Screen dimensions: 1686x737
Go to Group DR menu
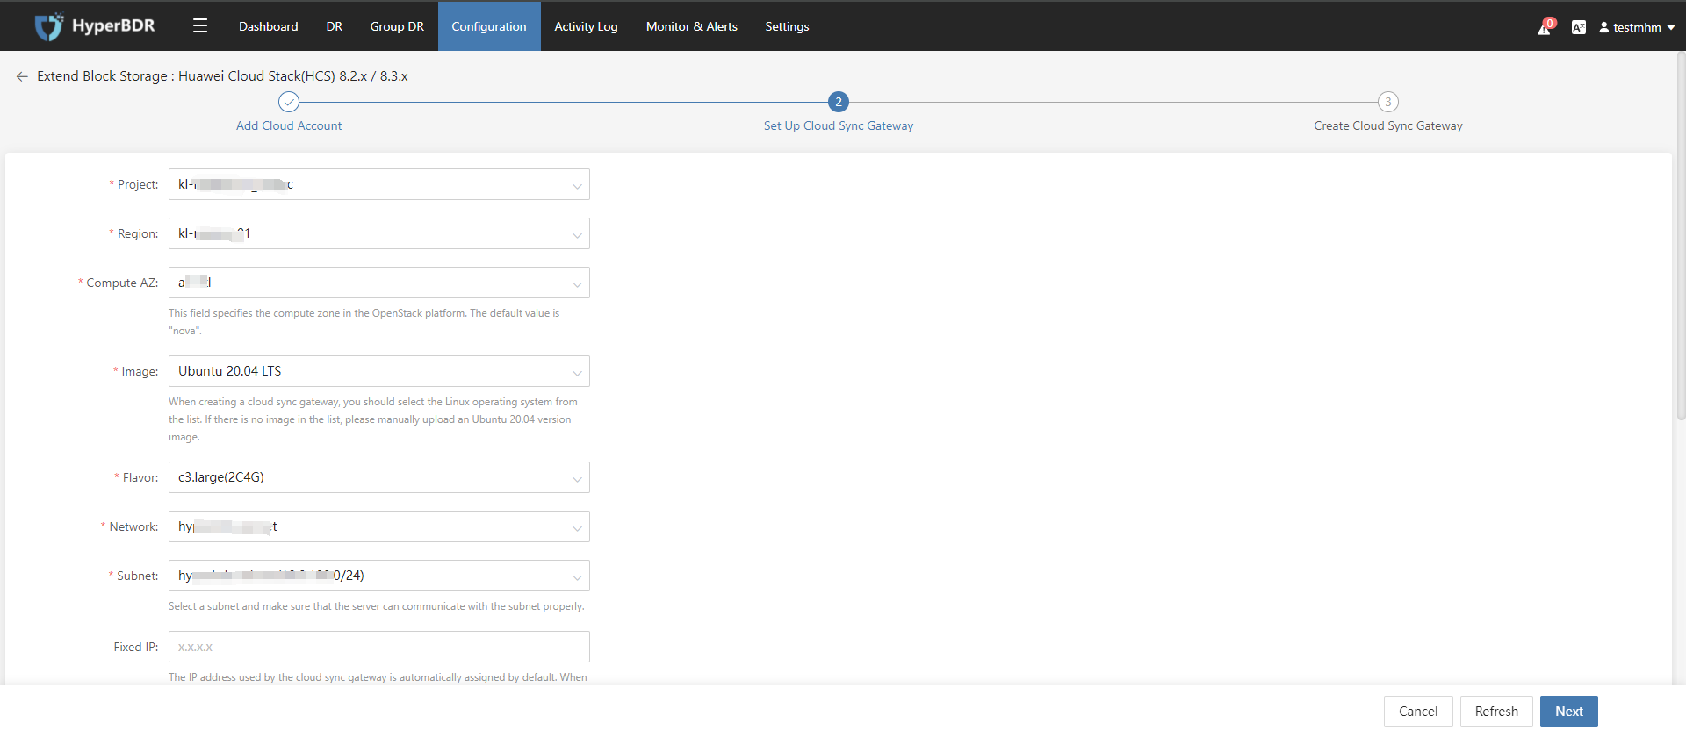[397, 26]
